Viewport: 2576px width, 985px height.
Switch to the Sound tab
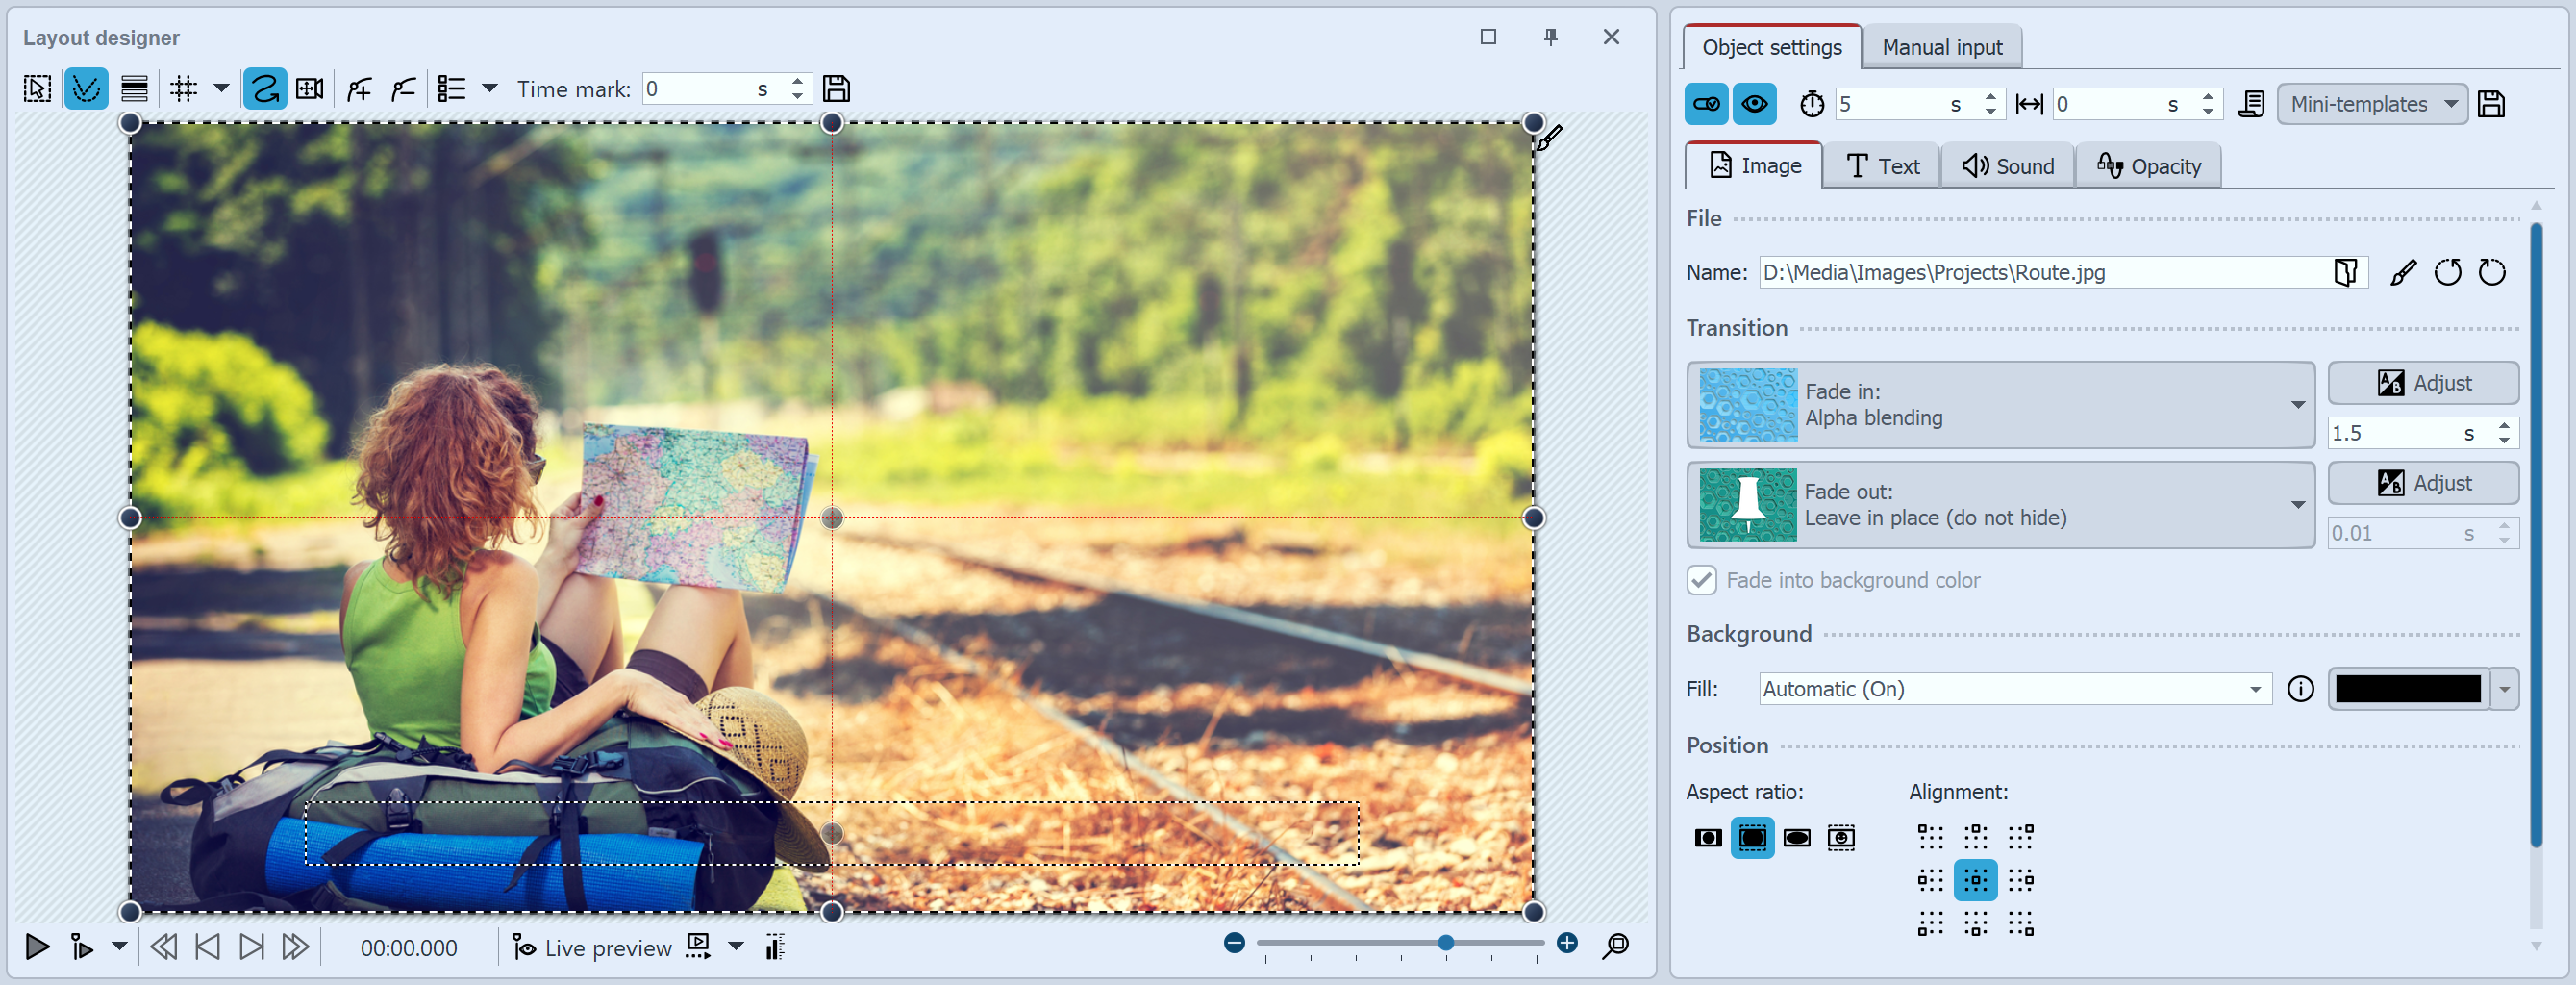click(x=2007, y=165)
